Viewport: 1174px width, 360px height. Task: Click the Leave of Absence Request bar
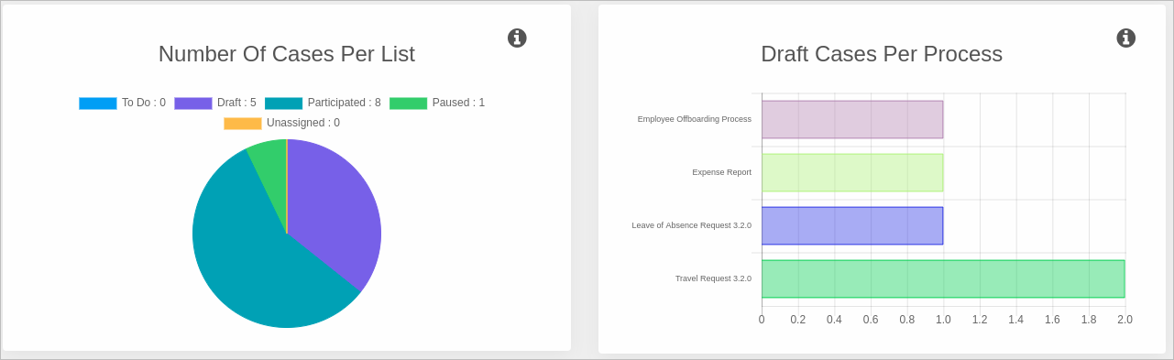[x=852, y=226]
